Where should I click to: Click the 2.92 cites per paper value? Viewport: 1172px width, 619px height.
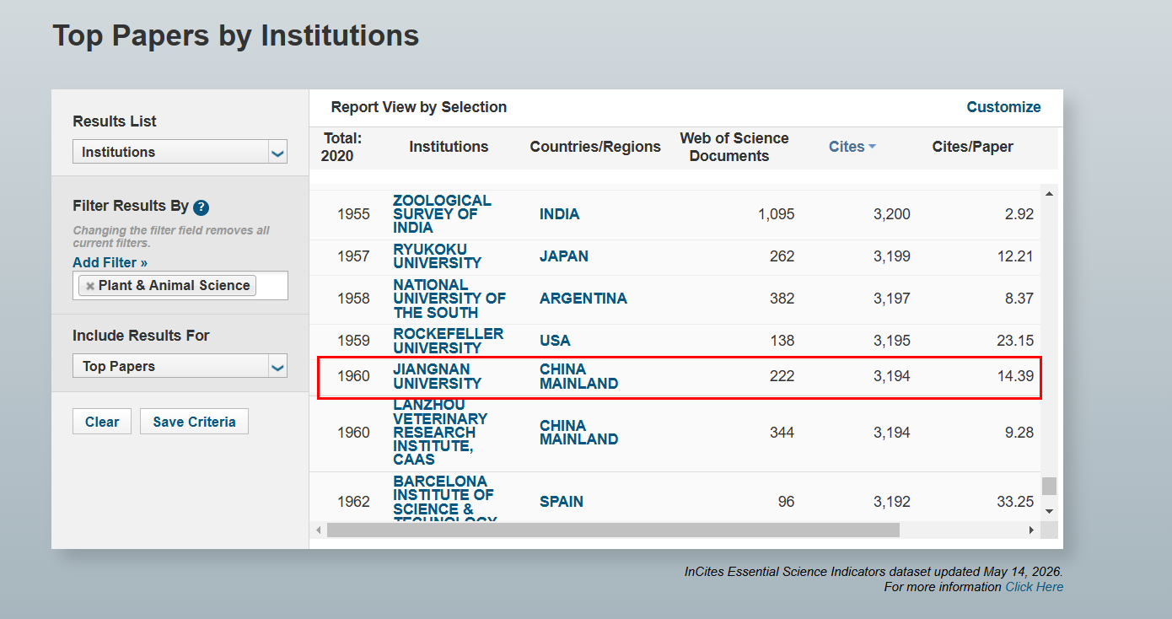tap(1019, 214)
